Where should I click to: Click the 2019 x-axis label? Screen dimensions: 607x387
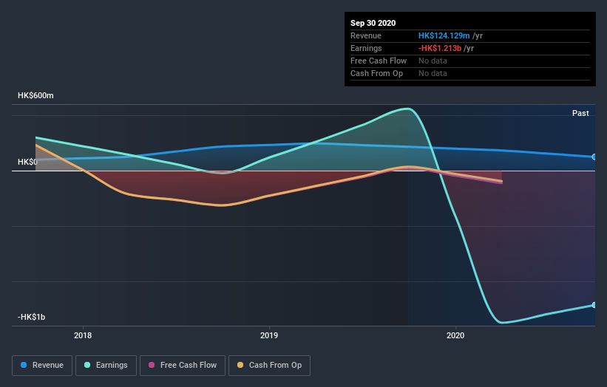pos(269,335)
